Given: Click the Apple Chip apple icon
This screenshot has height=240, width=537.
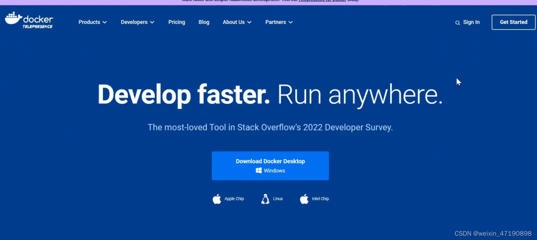Looking at the screenshot, I should tap(217, 199).
